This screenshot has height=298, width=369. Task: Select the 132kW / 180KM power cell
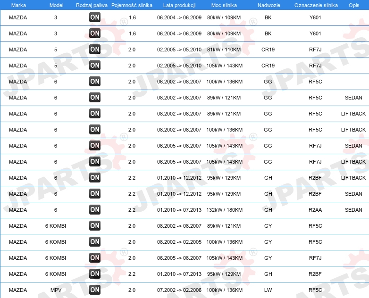224,210
